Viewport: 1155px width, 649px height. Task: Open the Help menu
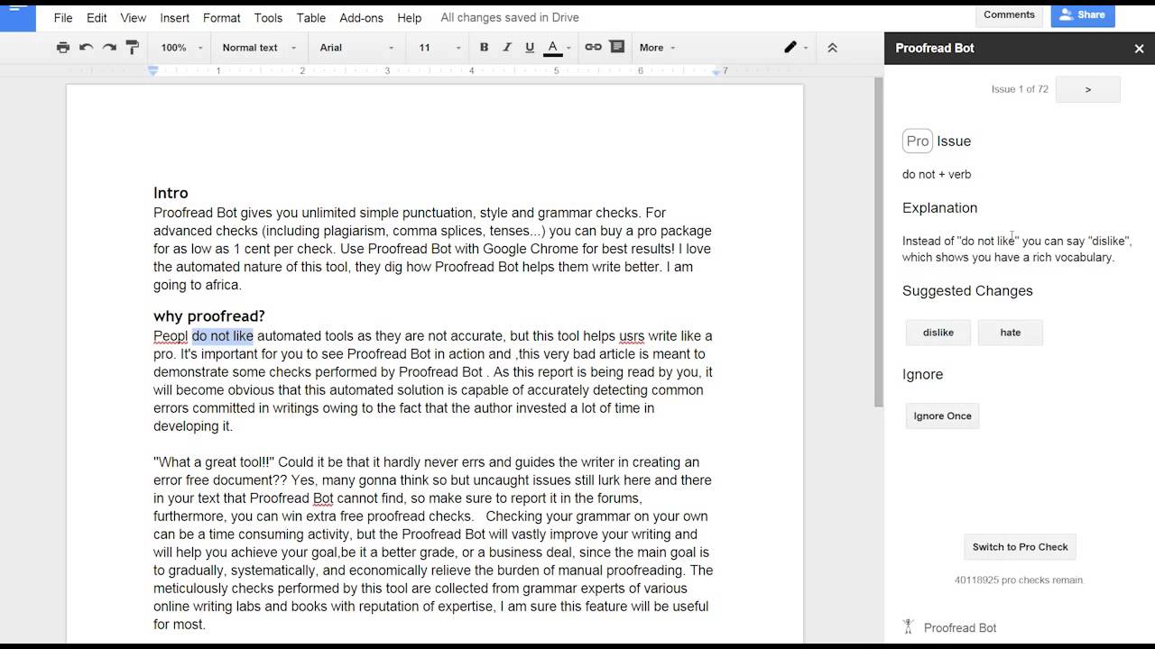coord(409,17)
